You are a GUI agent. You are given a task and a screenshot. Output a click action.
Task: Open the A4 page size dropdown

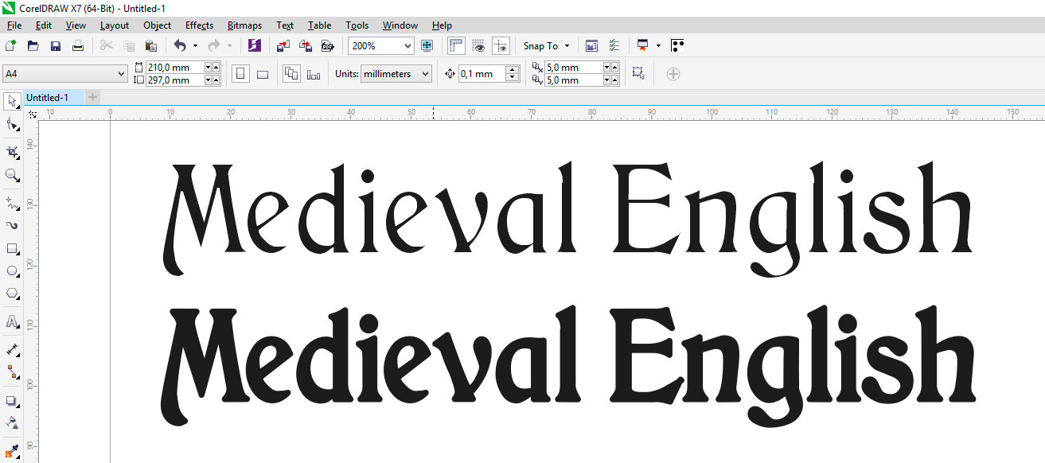[121, 74]
